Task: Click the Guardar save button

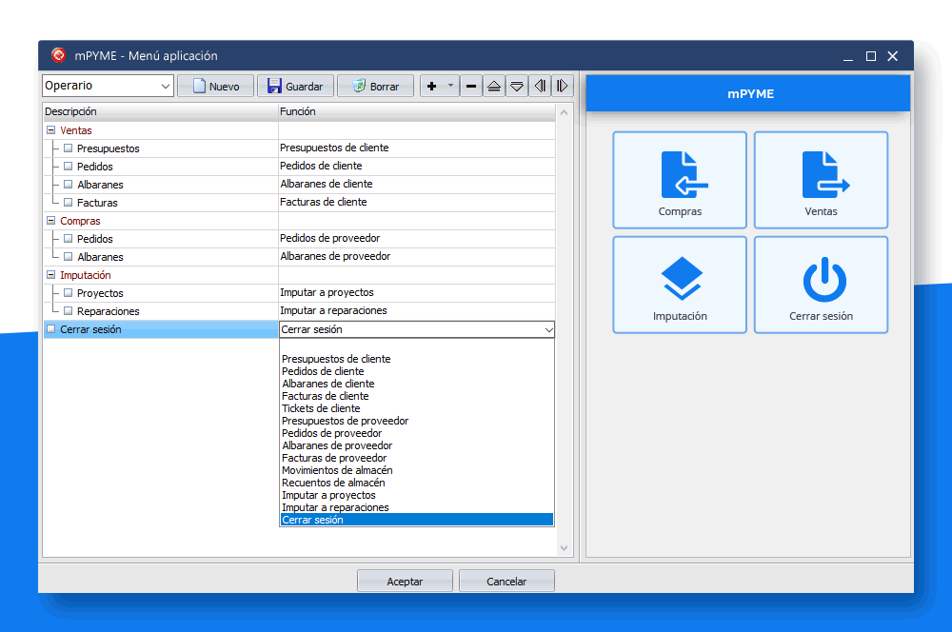Action: 296,86
